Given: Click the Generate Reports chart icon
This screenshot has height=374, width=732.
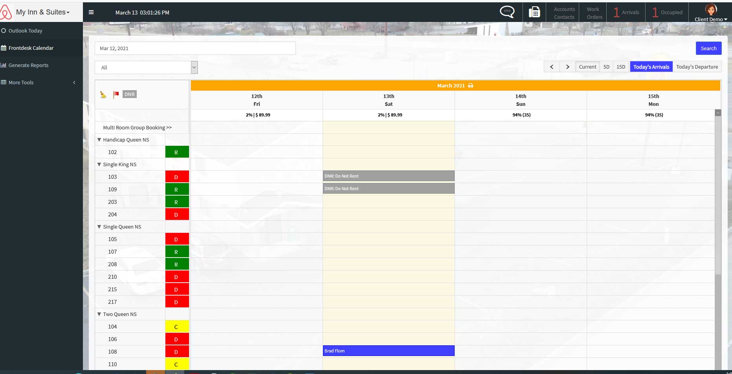Looking at the screenshot, I should (4, 65).
